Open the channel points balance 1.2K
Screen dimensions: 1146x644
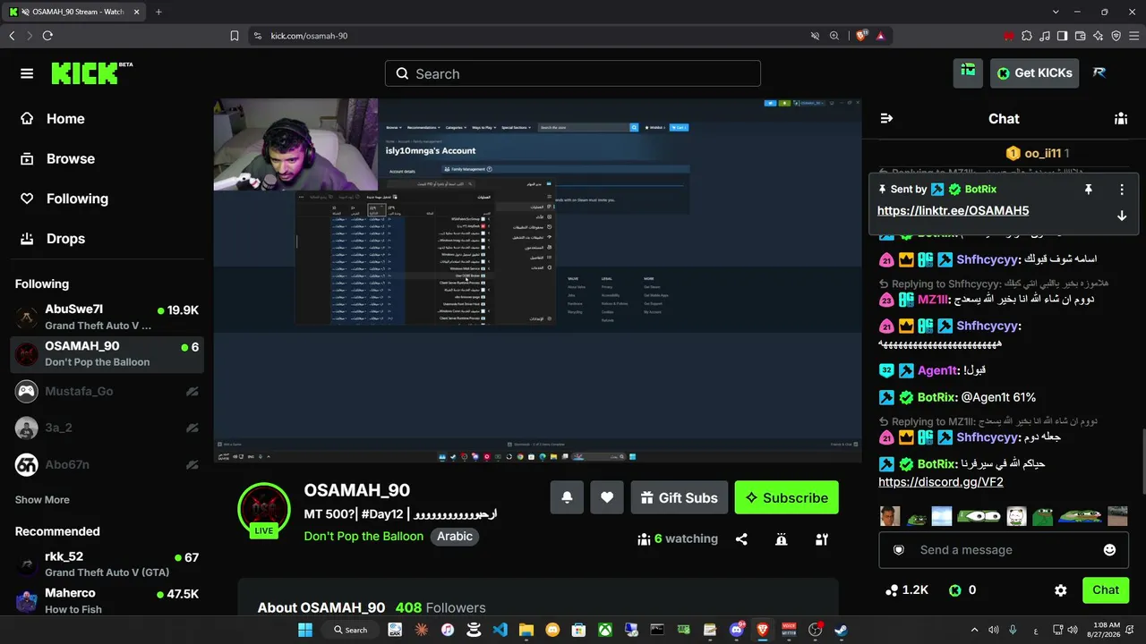click(906, 590)
